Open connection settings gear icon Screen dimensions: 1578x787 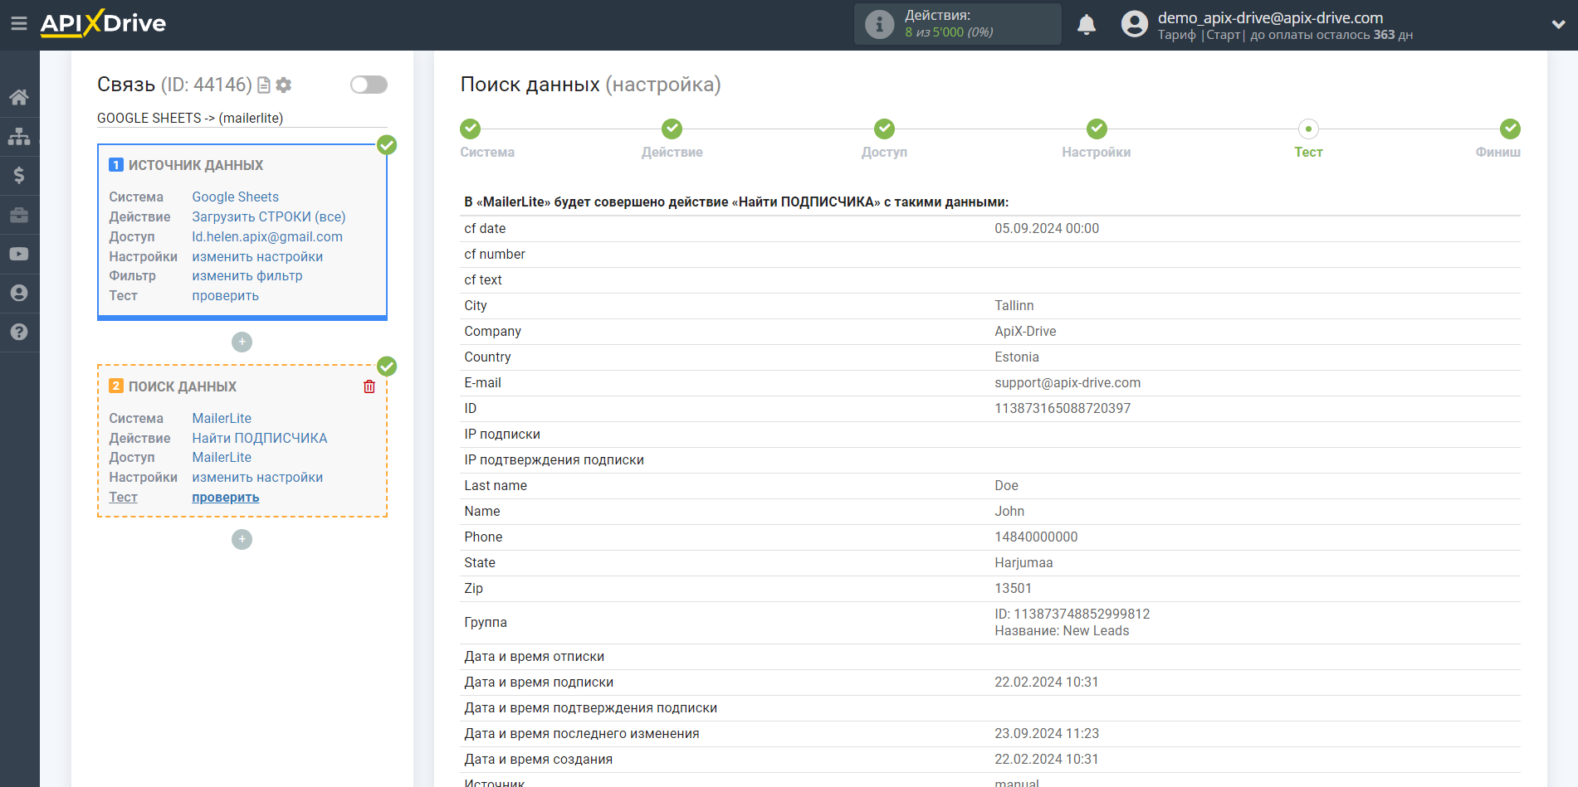[x=284, y=85]
